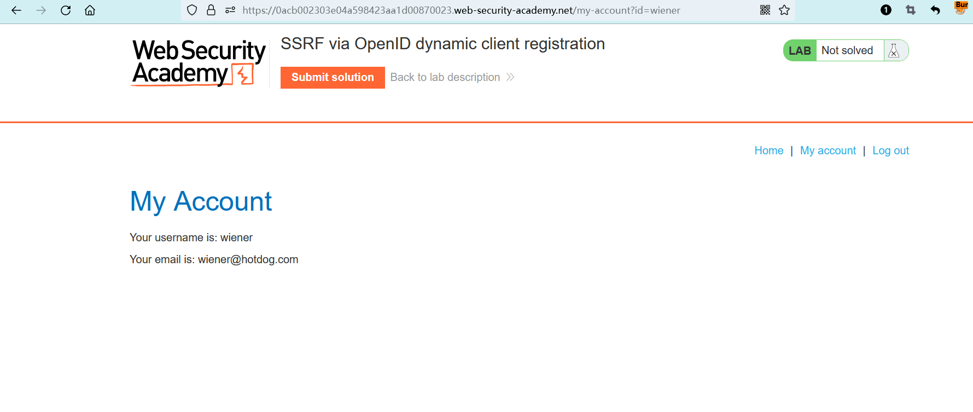This screenshot has width=973, height=412.
Task: Show site security padlock info
Action: pos(211,10)
